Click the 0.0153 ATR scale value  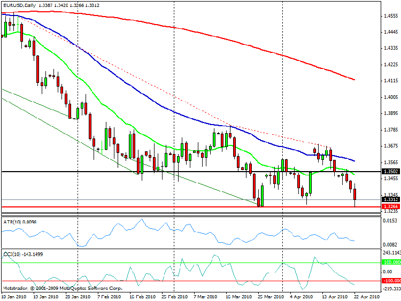[390, 221]
